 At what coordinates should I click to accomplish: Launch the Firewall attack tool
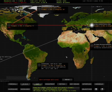tap(13, 84)
